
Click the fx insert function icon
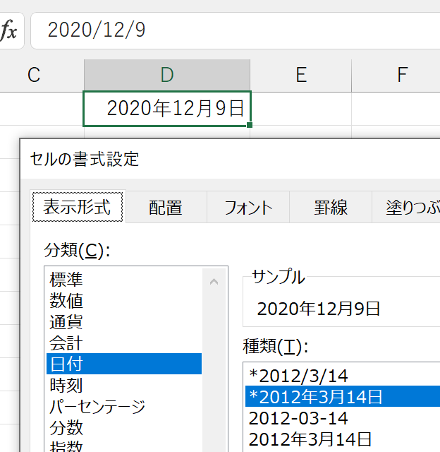[9, 30]
